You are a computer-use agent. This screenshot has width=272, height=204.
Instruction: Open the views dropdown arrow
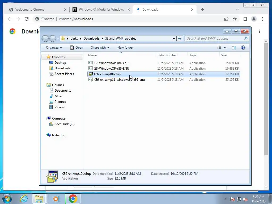225,48
